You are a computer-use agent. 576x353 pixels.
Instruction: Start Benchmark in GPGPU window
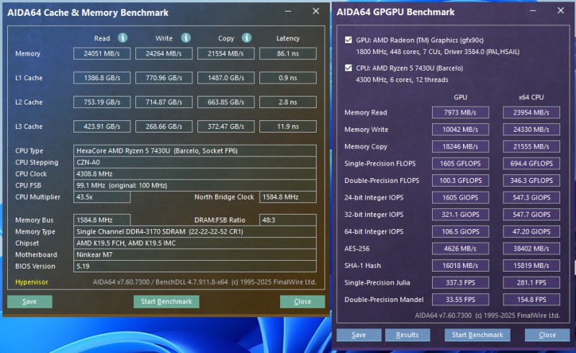[477, 335]
